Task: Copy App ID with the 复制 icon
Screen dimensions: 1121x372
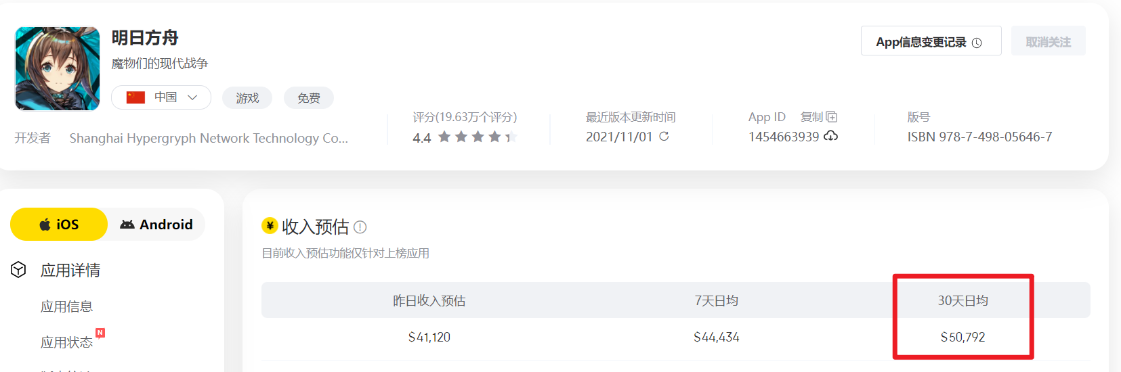Action: point(831,117)
